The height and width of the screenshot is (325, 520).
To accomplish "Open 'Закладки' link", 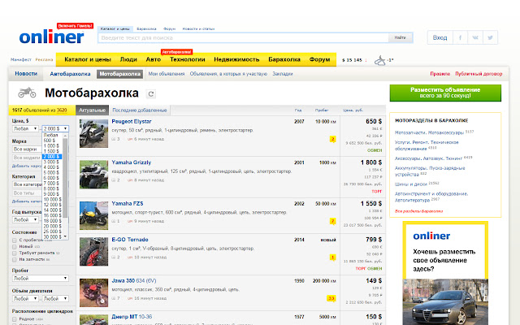I will coord(283,74).
